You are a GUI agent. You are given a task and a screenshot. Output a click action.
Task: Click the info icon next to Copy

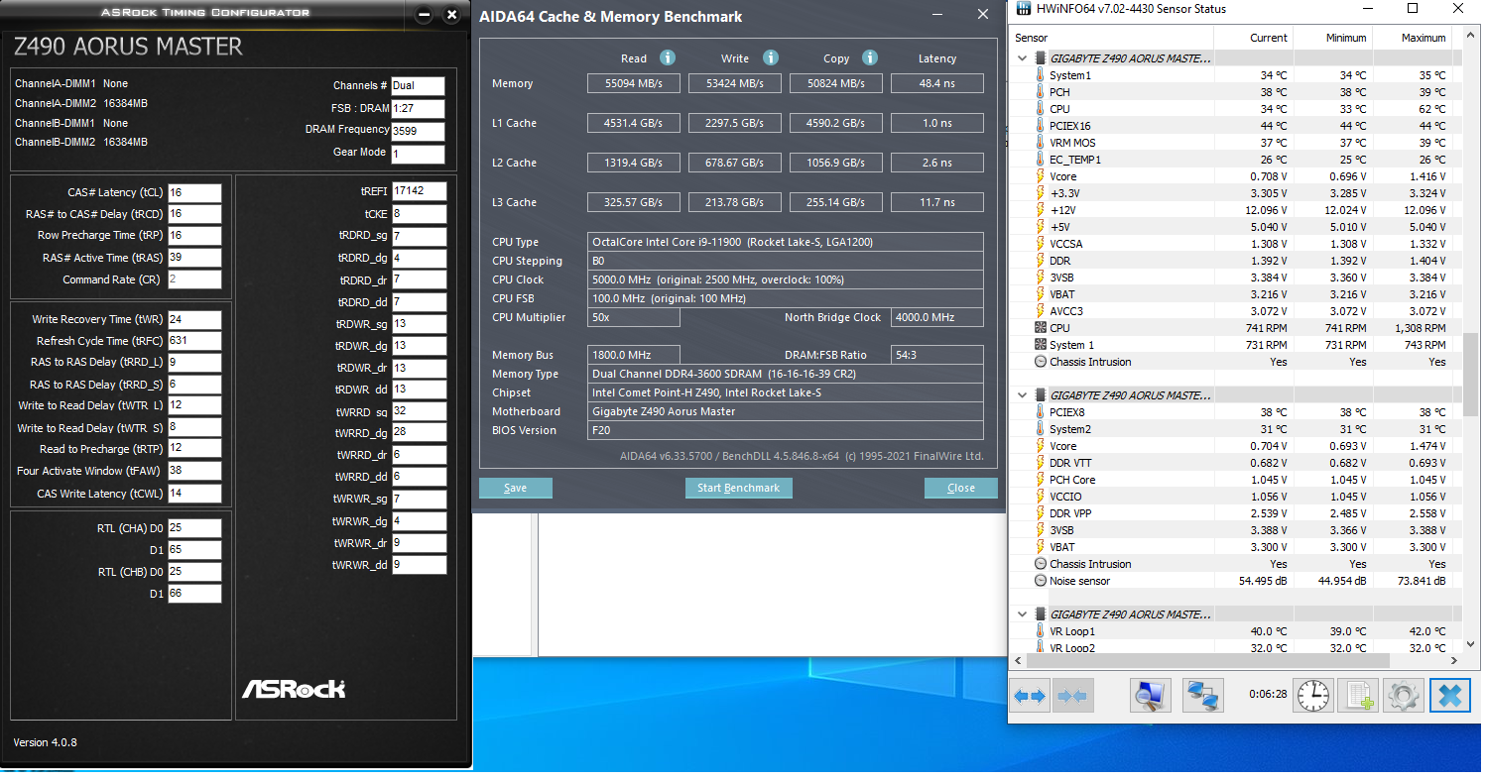pos(870,57)
